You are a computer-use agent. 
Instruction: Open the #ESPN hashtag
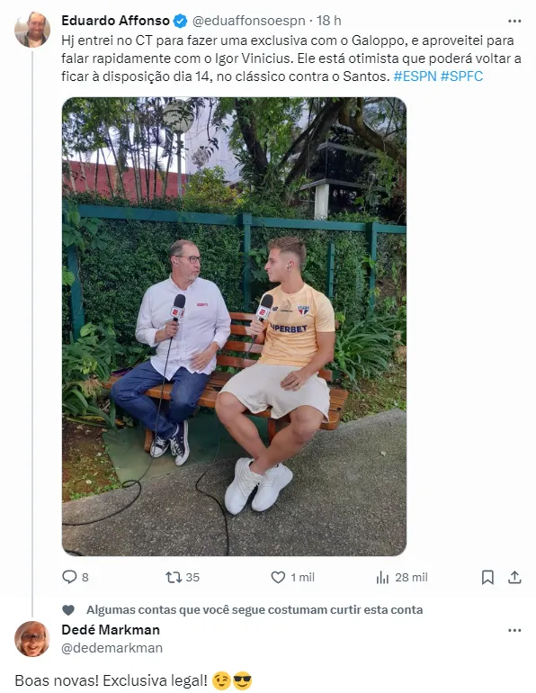click(415, 76)
